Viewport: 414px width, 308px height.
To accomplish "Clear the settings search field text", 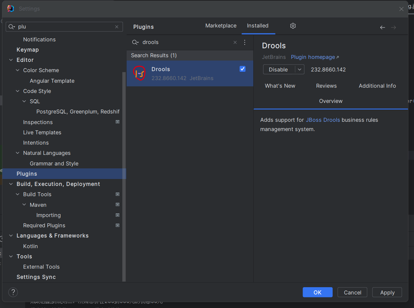I will (x=117, y=27).
